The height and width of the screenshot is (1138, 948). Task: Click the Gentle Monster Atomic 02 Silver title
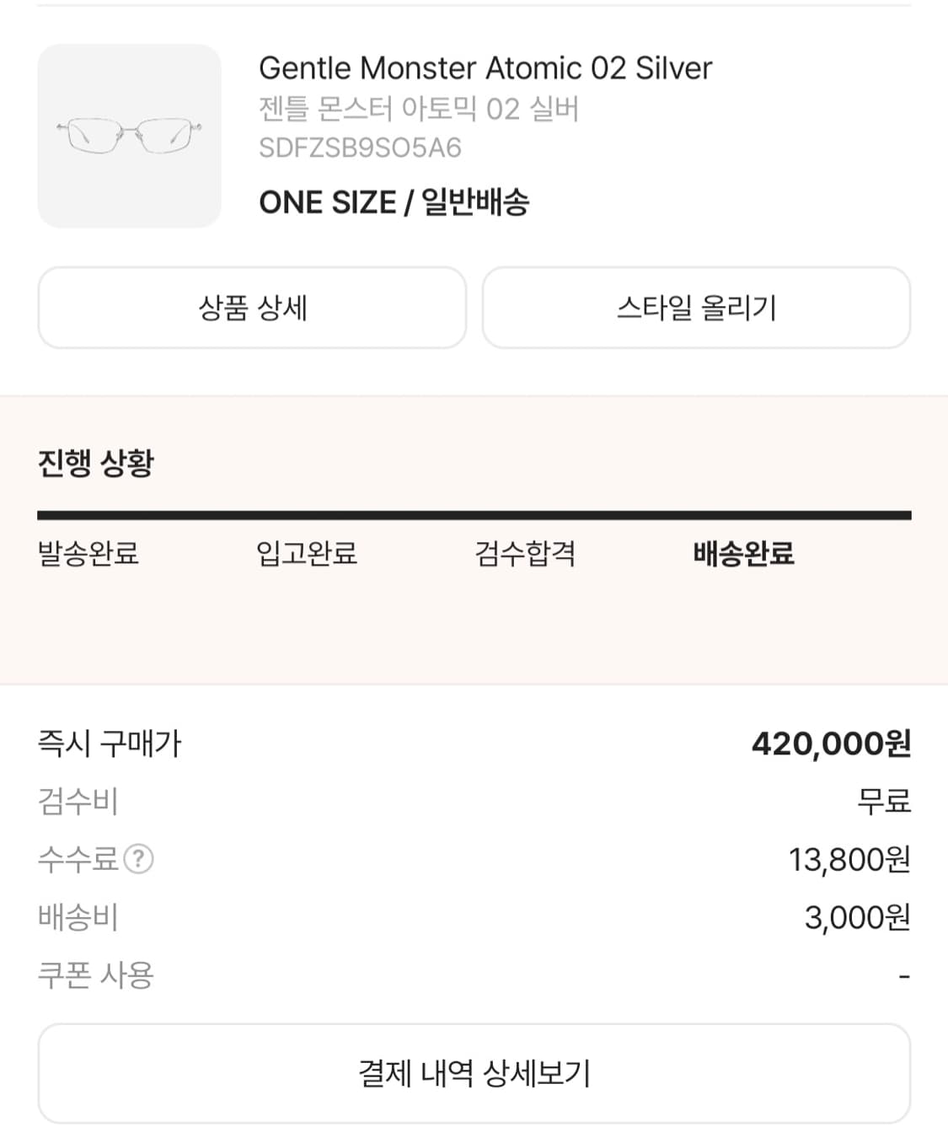pyautogui.click(x=485, y=68)
